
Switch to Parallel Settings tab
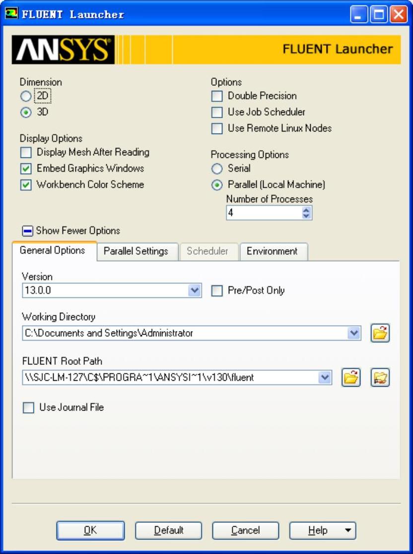pyautogui.click(x=136, y=251)
